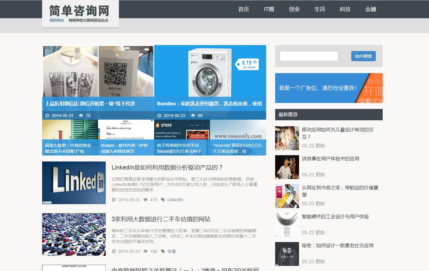
Task: Click inside the search input field
Action: pyautogui.click(x=309, y=56)
